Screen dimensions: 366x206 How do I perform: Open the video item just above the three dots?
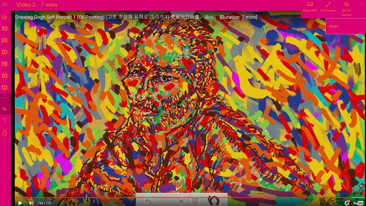pyautogui.click(x=5, y=87)
